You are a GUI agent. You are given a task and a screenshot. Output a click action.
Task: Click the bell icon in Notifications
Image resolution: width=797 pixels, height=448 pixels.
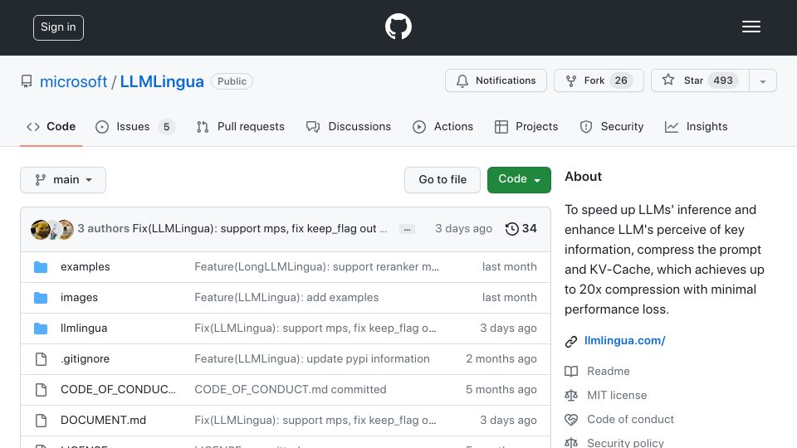[462, 80]
